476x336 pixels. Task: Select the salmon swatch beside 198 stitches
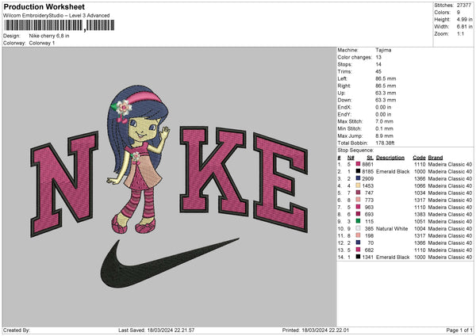point(358,235)
